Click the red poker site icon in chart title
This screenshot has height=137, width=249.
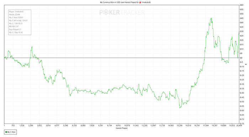point(140,2)
